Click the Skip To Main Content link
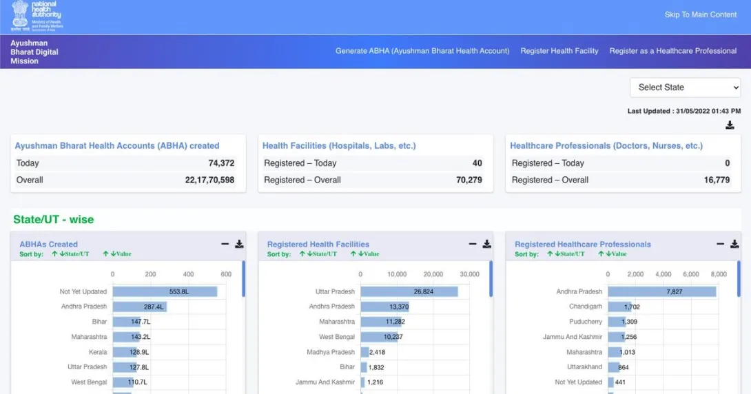Screen dimensions: 751x394 tap(700, 15)
